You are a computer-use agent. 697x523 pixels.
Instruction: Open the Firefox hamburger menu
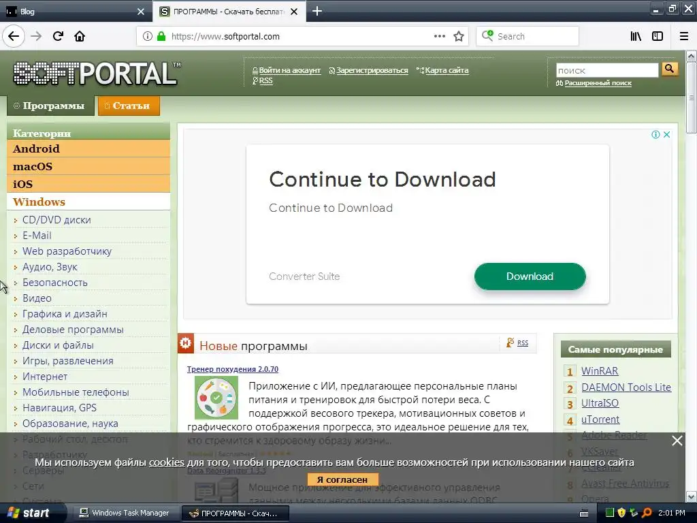pos(684,37)
